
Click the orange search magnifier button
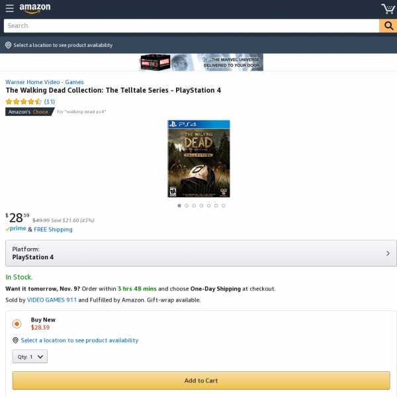pos(388,26)
